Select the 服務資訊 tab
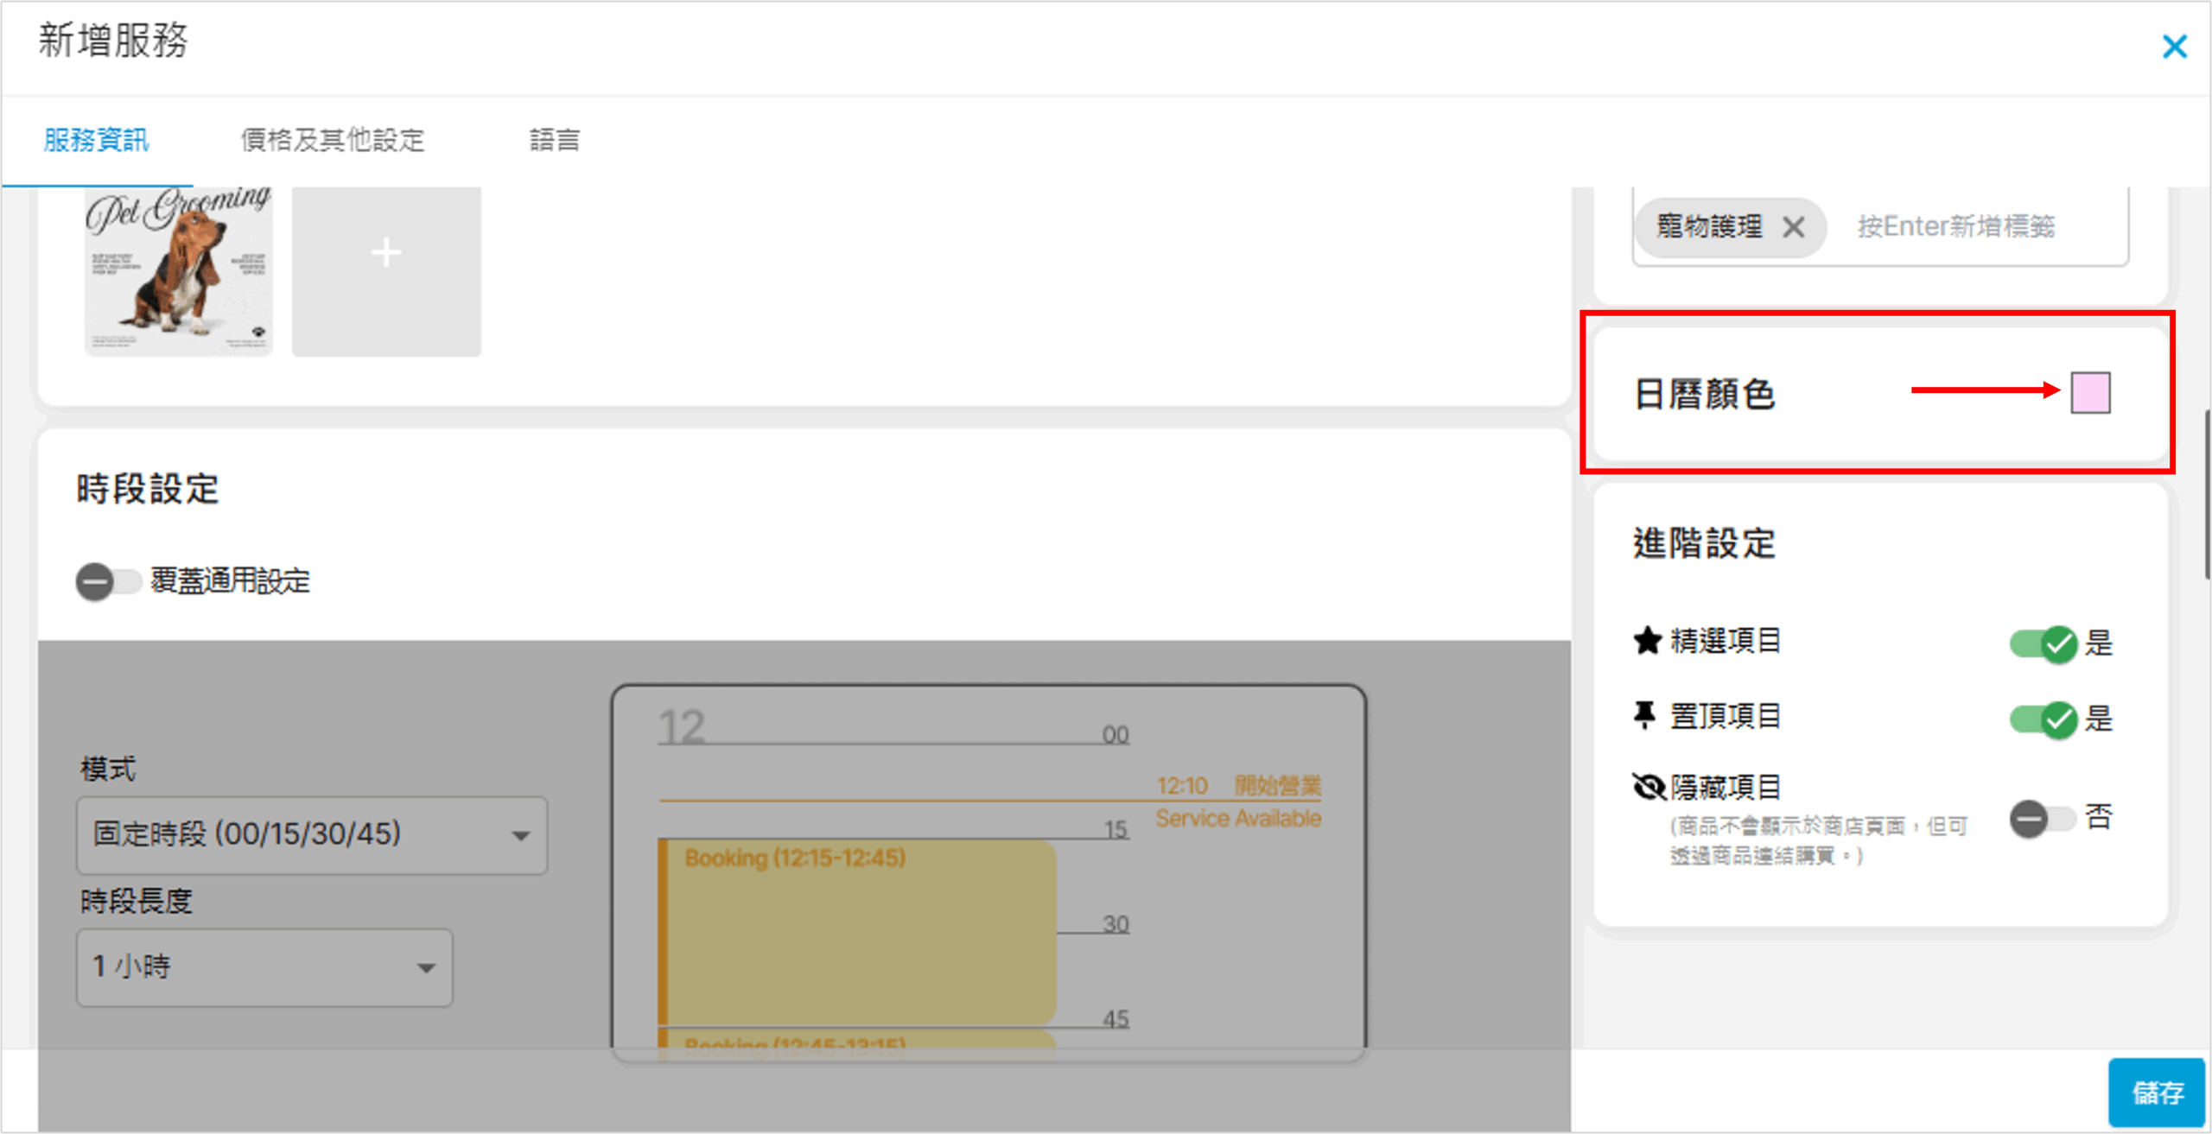This screenshot has height=1134, width=2212. [x=96, y=140]
